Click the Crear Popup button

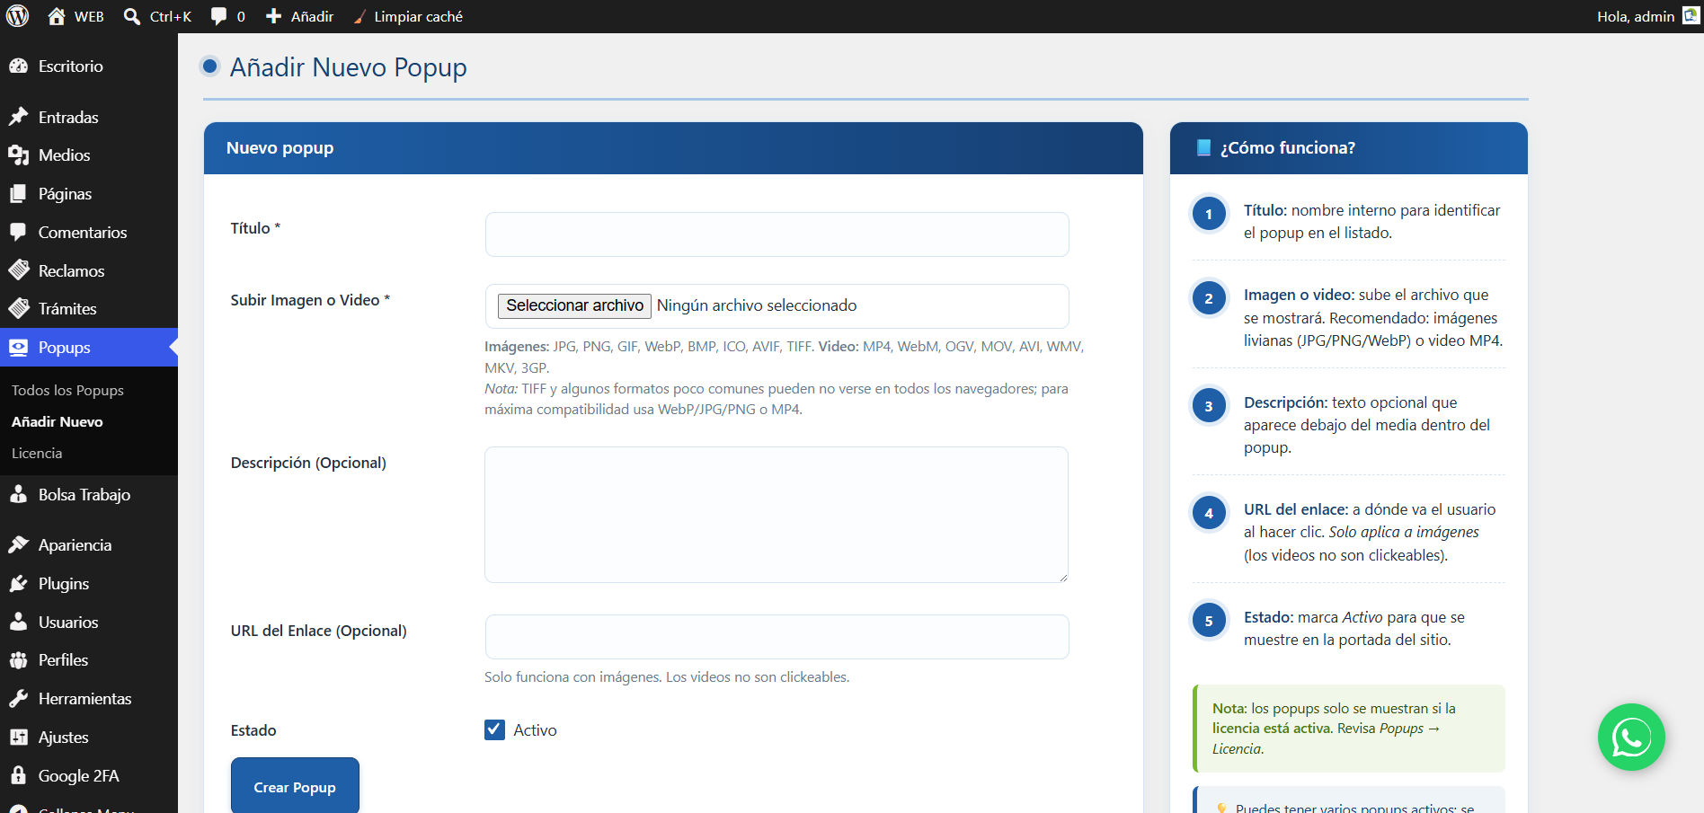coord(295,786)
